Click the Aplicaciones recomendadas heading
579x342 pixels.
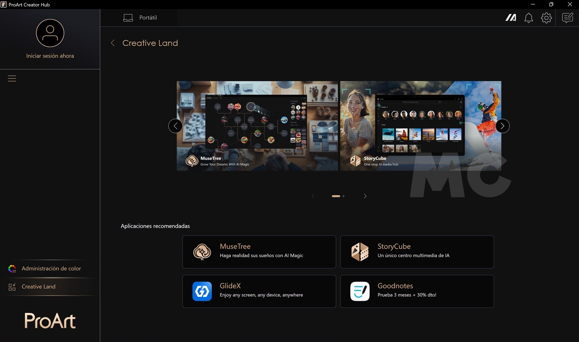(x=155, y=226)
